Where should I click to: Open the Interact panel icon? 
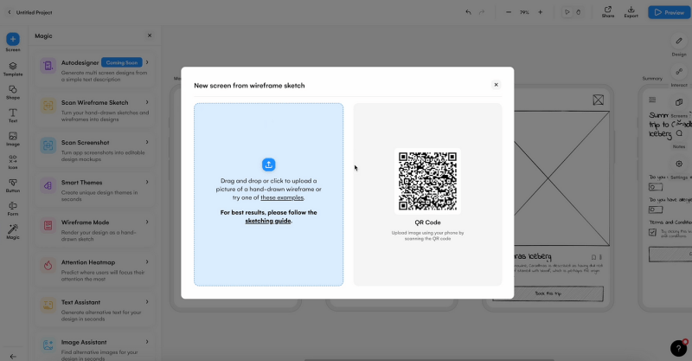[x=679, y=72]
